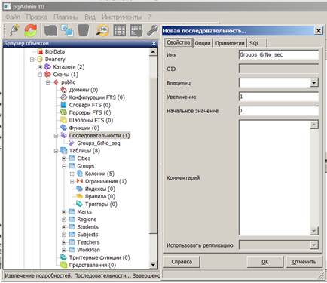Open the maintenance wrench icon
This screenshot has width=327, height=283.
152,30
